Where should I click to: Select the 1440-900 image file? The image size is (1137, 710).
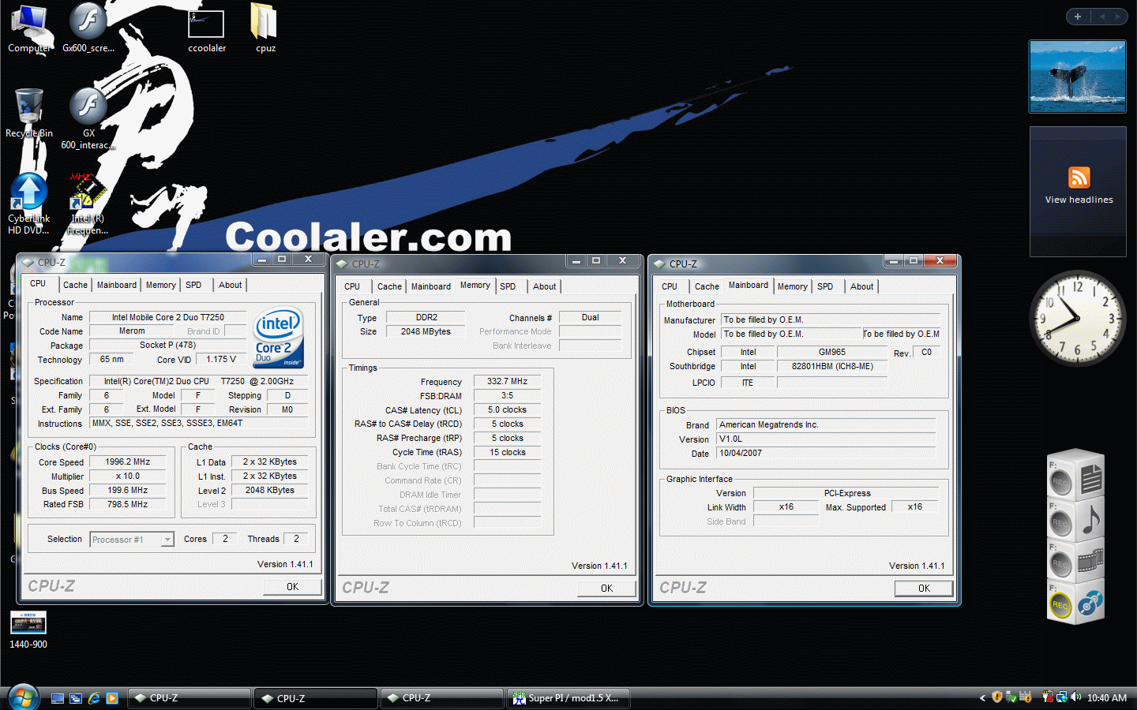(x=28, y=630)
